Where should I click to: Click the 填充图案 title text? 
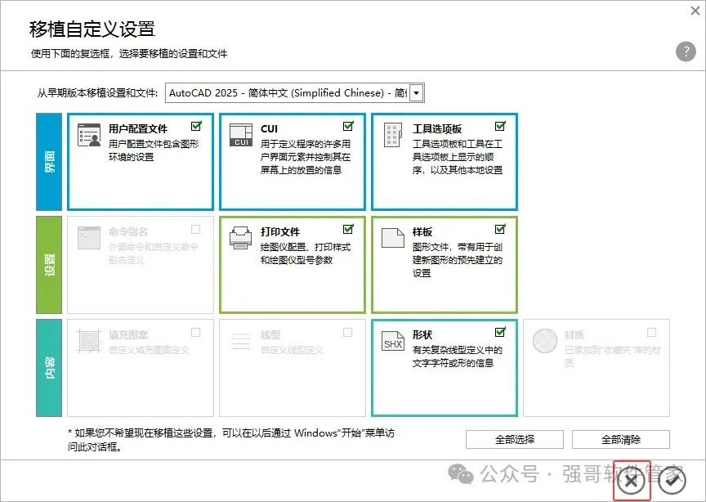[x=127, y=335]
